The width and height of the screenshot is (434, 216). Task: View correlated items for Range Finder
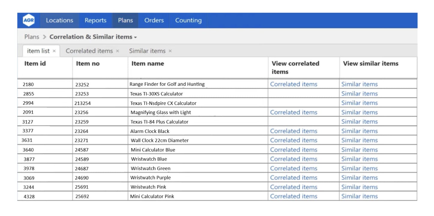pyautogui.click(x=294, y=84)
